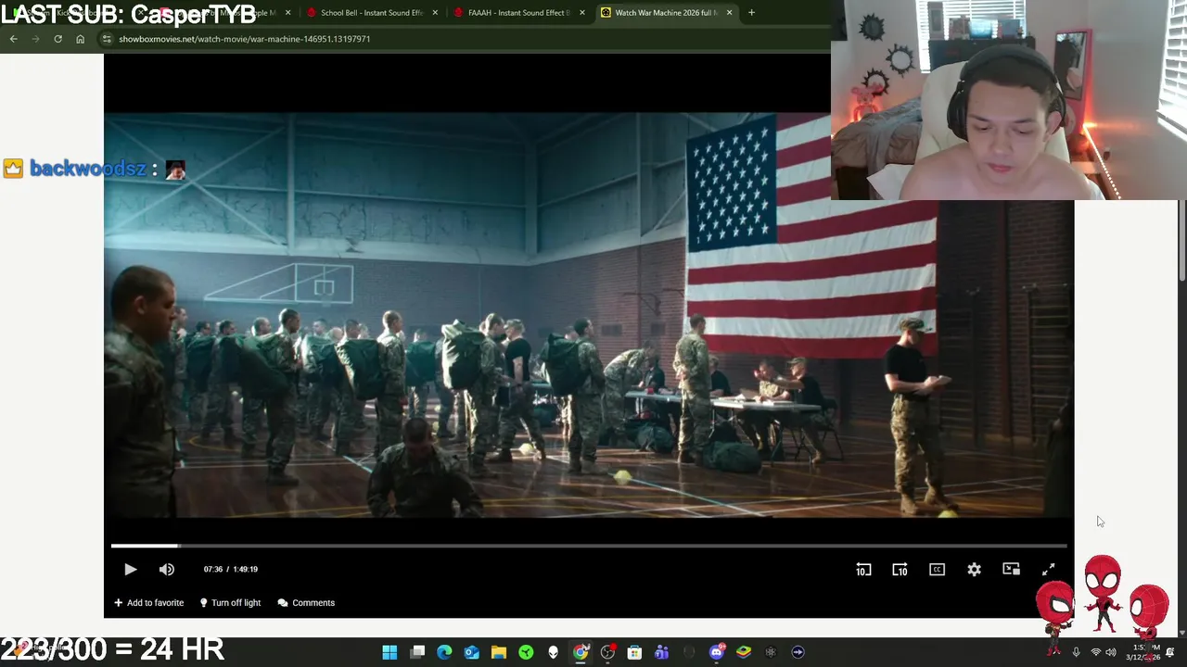Switch the video to fullscreen
Screen dimensions: 1187x667
coord(1049,570)
